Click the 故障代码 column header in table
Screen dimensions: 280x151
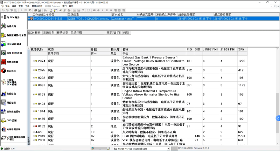pos(37,49)
